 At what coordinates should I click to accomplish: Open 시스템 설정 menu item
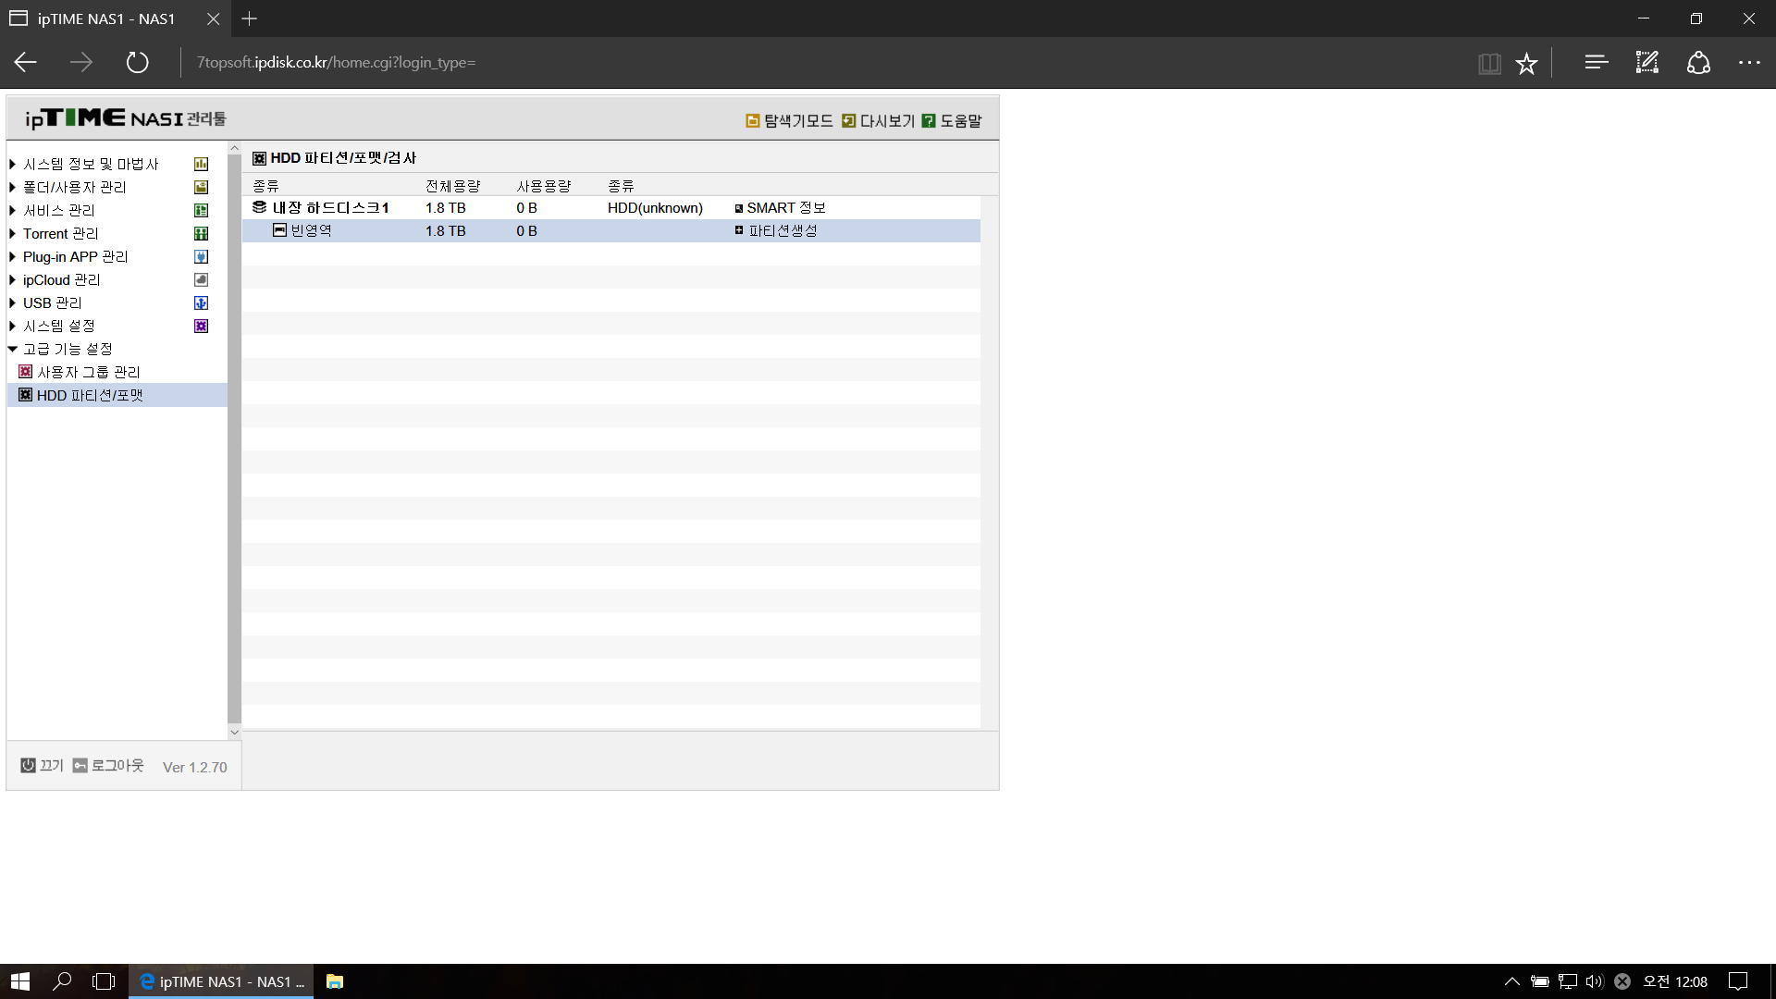59,327
